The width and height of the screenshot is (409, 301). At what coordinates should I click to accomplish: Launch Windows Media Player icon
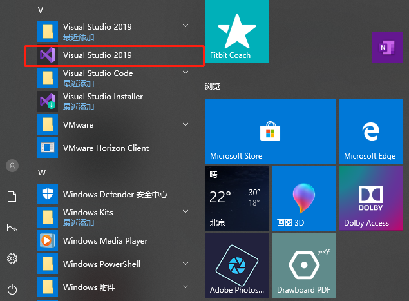click(48, 240)
